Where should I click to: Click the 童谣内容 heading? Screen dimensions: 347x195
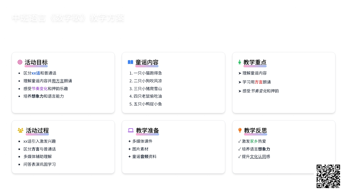tap(147, 62)
